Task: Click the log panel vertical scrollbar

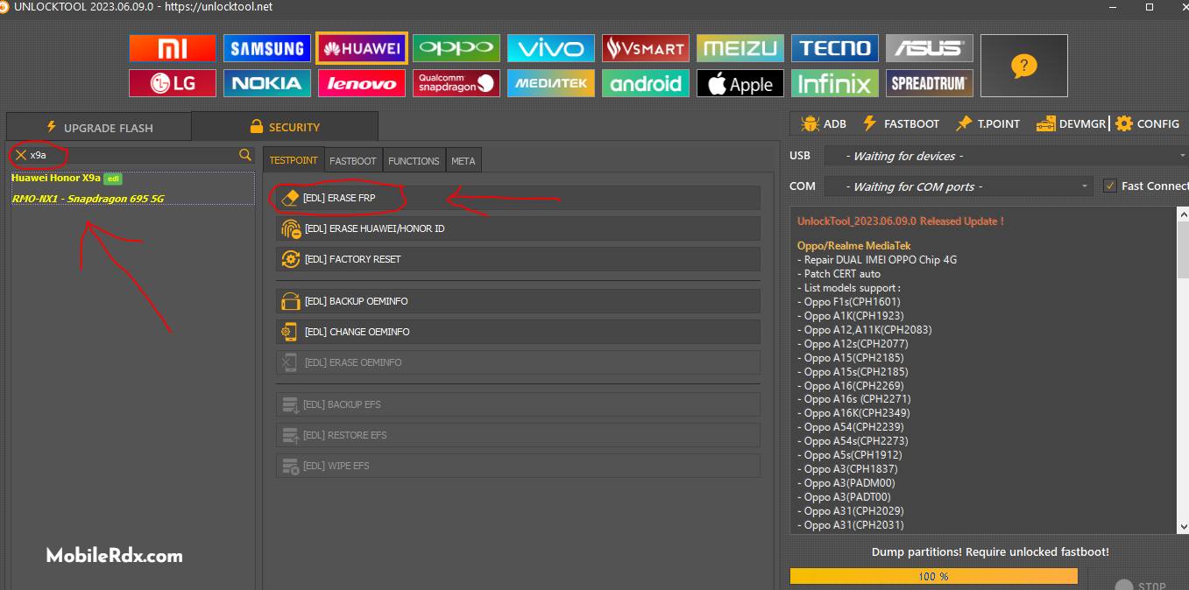Action: tap(1183, 370)
